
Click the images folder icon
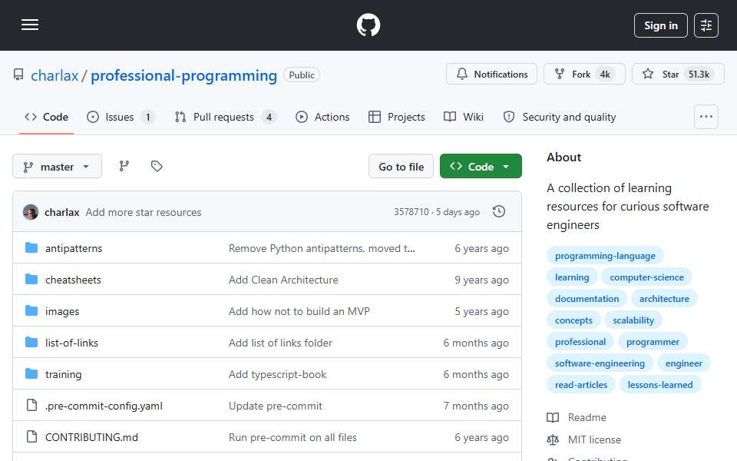click(31, 311)
